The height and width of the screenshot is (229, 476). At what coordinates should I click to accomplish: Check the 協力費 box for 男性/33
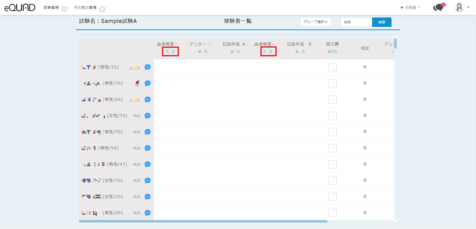pyautogui.click(x=332, y=67)
